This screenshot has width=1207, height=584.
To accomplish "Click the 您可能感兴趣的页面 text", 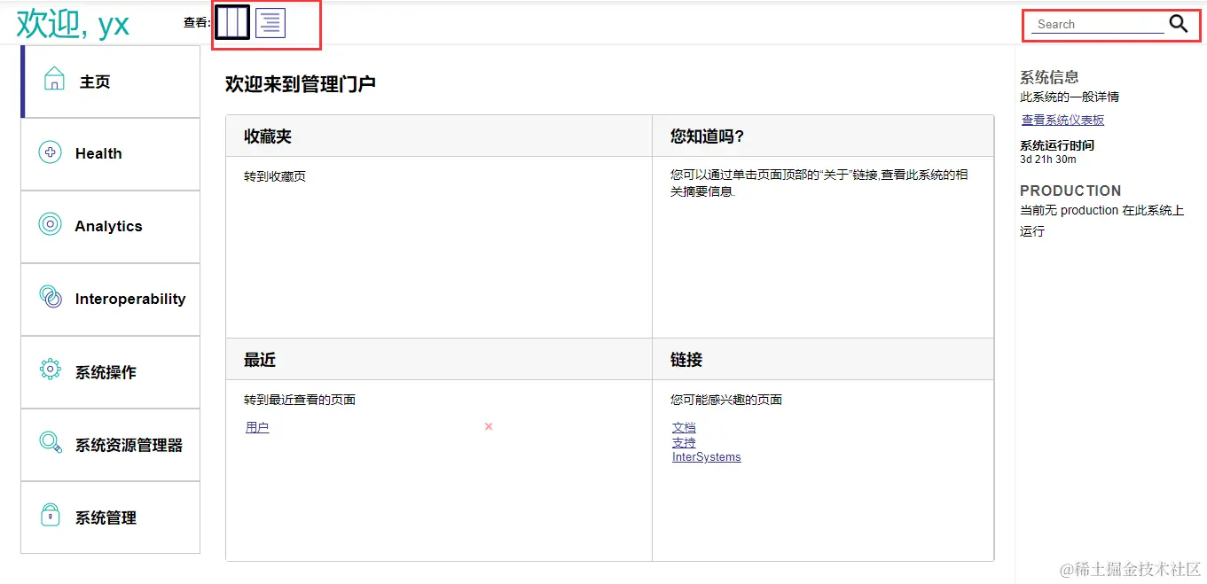I will [726, 400].
